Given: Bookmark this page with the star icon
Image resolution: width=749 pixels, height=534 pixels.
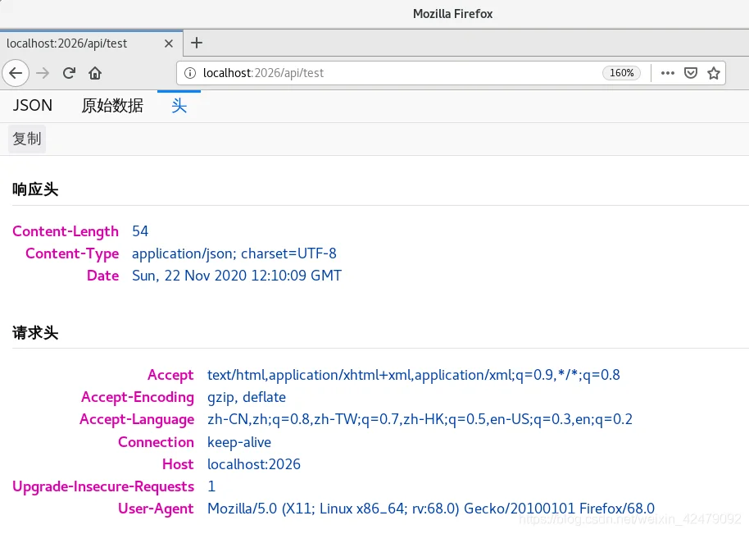Looking at the screenshot, I should (x=714, y=73).
